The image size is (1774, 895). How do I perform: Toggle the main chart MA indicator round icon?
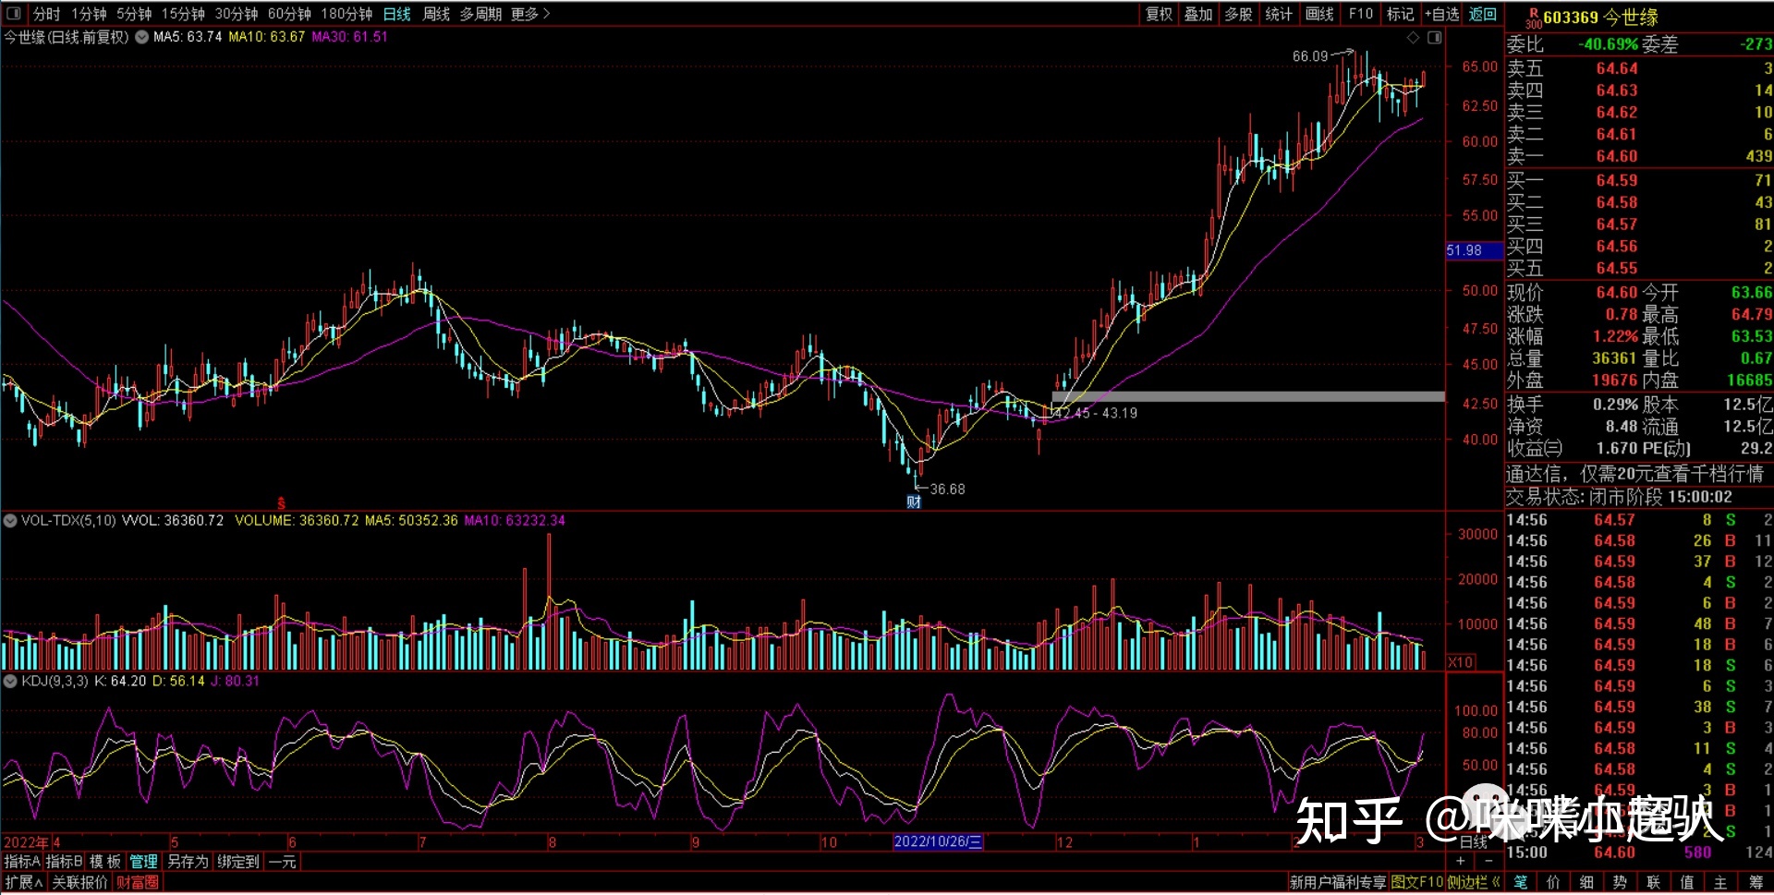[x=142, y=38]
